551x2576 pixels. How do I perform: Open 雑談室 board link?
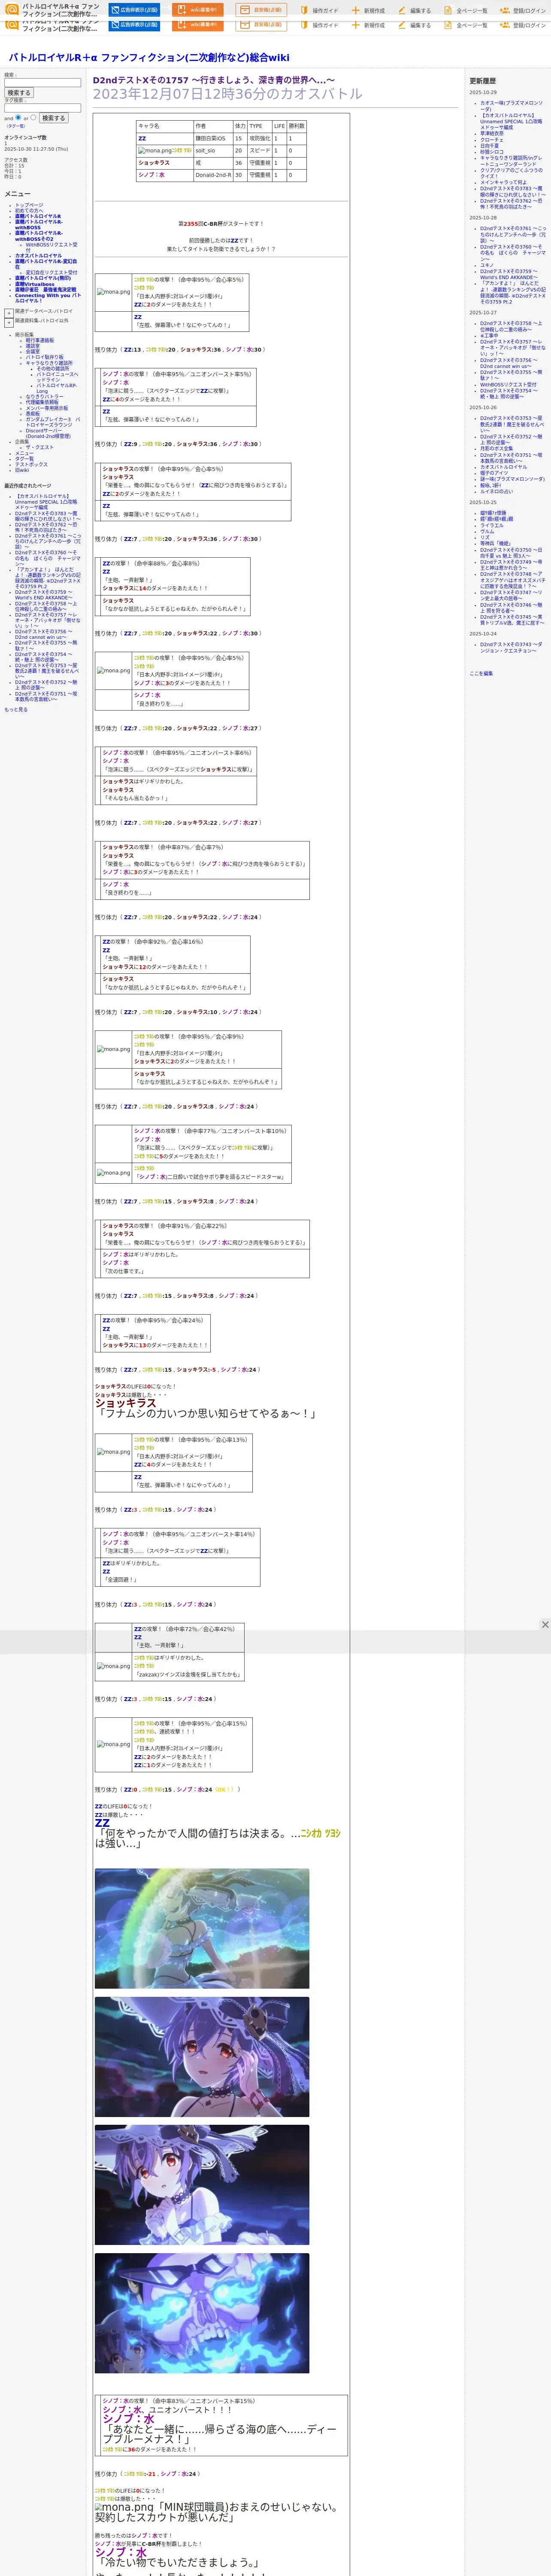[x=33, y=346]
